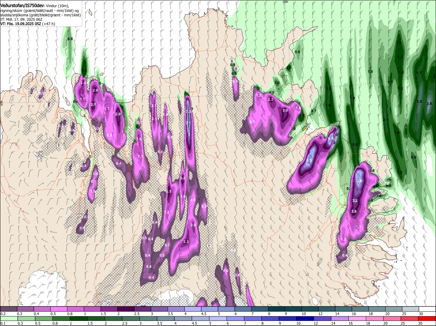Click the issue time line 'IT: Mið. 17. 09. 2025 06Z'
The width and height of the screenshot is (436, 326).
[21, 19]
